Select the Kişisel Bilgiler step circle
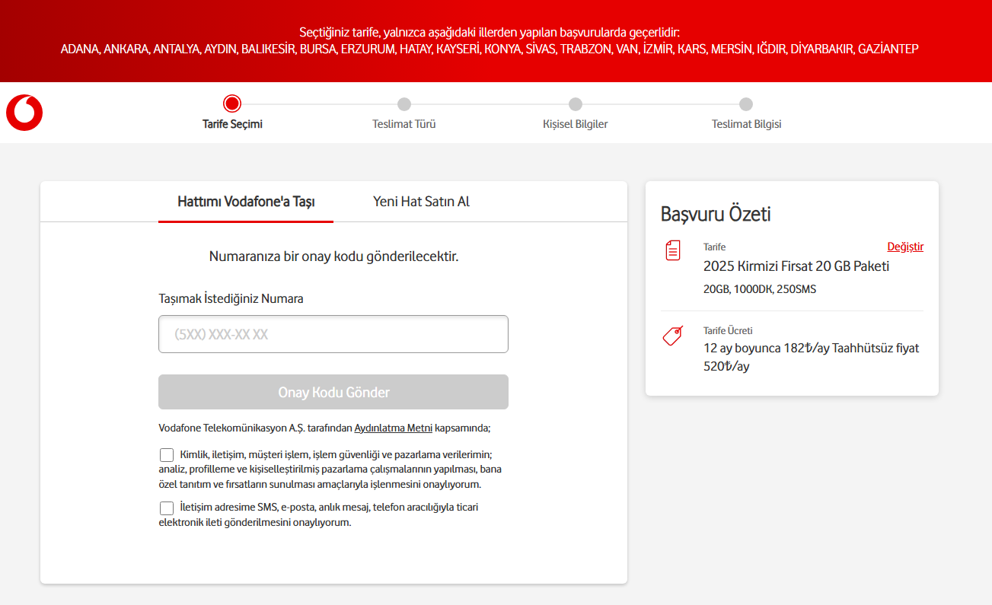This screenshot has height=605, width=992. click(x=576, y=104)
